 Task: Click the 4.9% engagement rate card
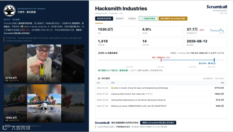click(x=161, y=31)
